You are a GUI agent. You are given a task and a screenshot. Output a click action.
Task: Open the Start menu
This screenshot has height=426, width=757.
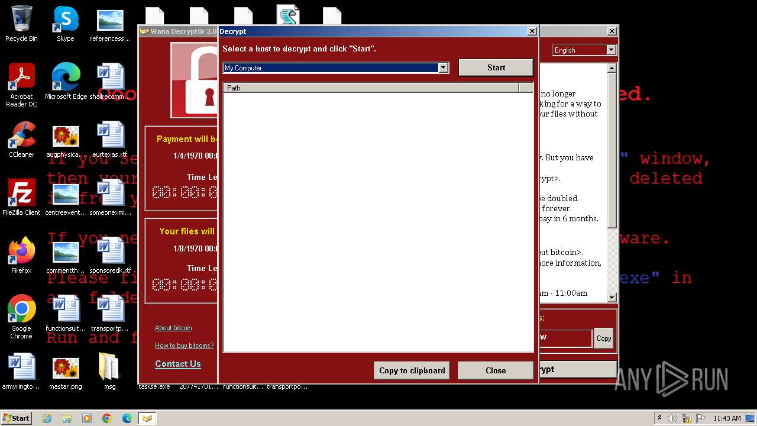(17, 418)
